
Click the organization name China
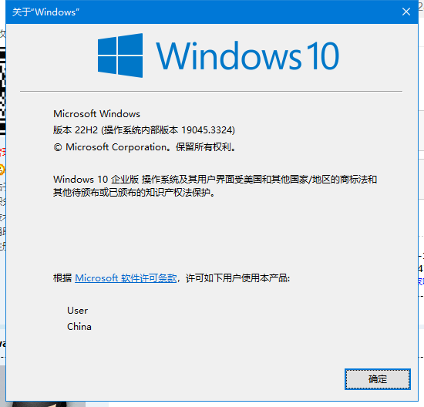[79, 327]
